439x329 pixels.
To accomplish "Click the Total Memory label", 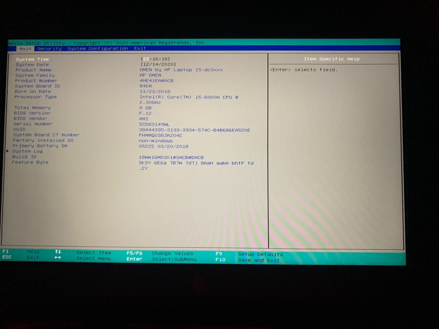I will (x=32, y=108).
